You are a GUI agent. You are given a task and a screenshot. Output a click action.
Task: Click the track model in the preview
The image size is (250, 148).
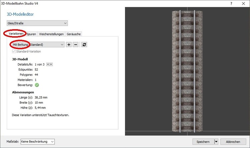(x=187, y=71)
